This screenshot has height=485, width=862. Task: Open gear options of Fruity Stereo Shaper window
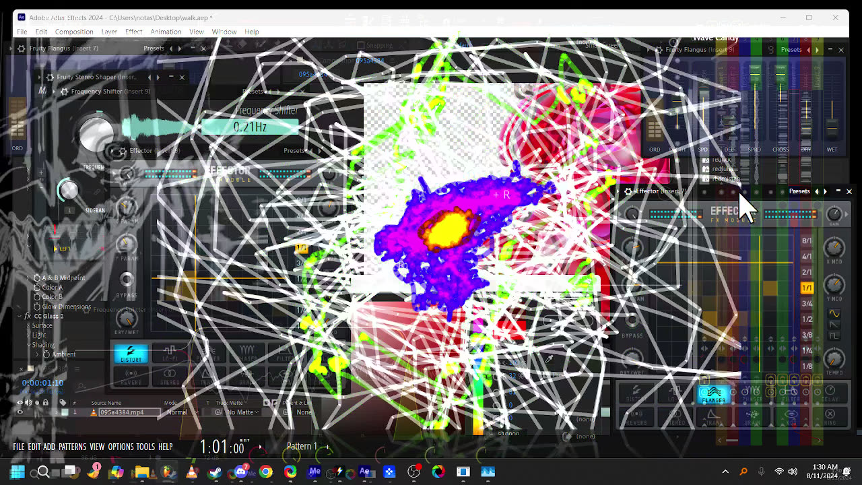point(50,77)
